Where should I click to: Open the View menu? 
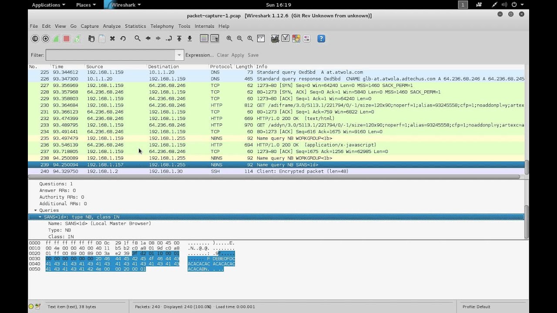[x=60, y=26]
